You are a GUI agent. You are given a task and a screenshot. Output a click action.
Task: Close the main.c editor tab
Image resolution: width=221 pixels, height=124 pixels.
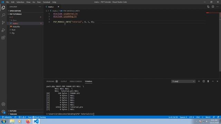click(58, 7)
